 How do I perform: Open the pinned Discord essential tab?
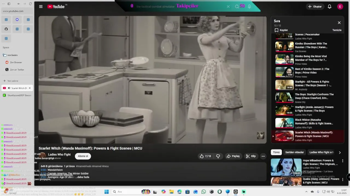tap(17, 20)
